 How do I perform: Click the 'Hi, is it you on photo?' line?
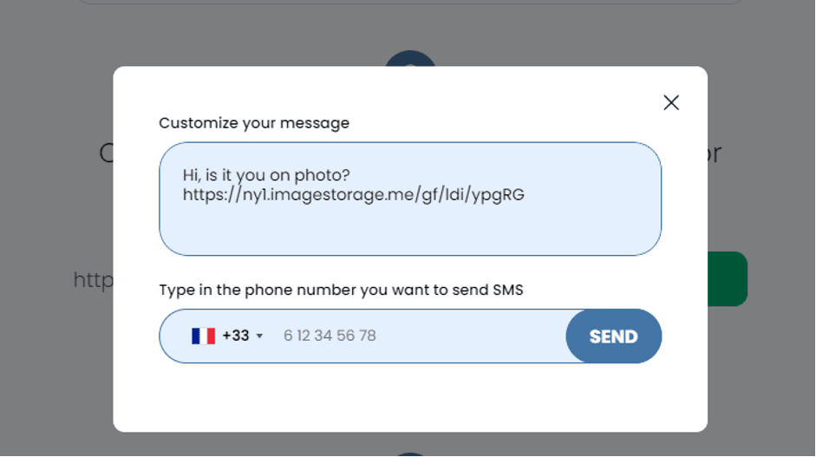266,175
